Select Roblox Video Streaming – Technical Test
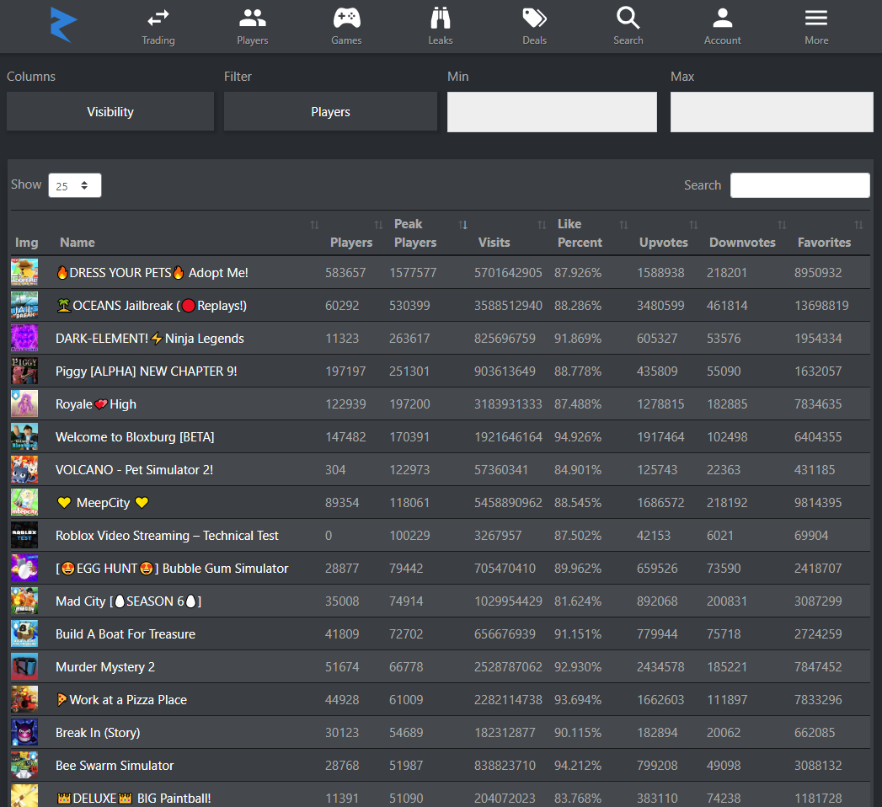The image size is (882, 807). point(167,536)
